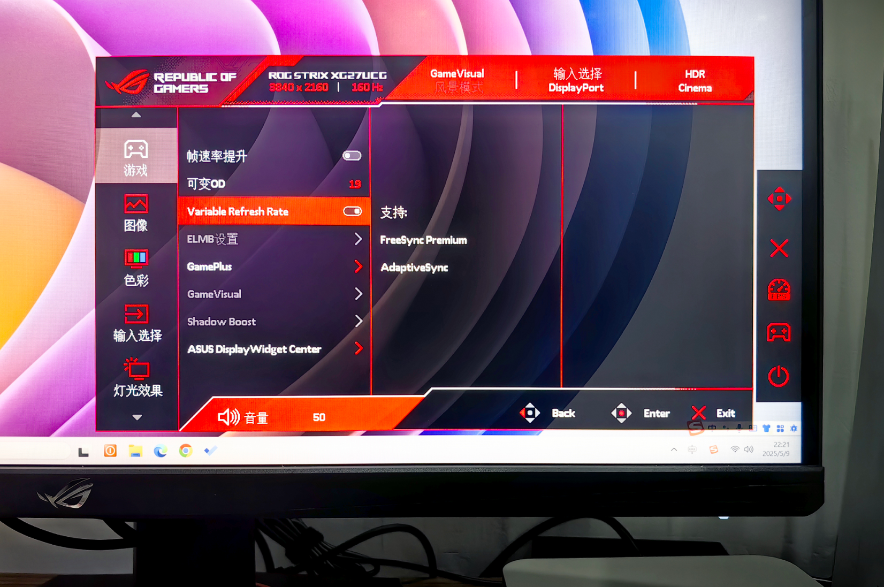Viewport: 884px width, 587px height.
Task: Select the 可变OD menu item
Action: pos(274,184)
